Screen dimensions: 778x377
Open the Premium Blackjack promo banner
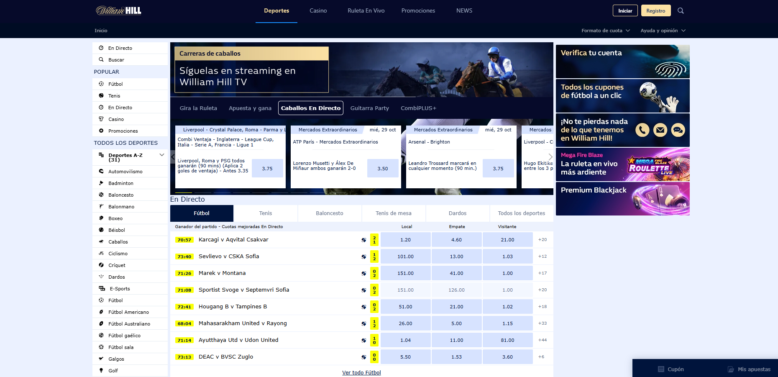click(623, 199)
